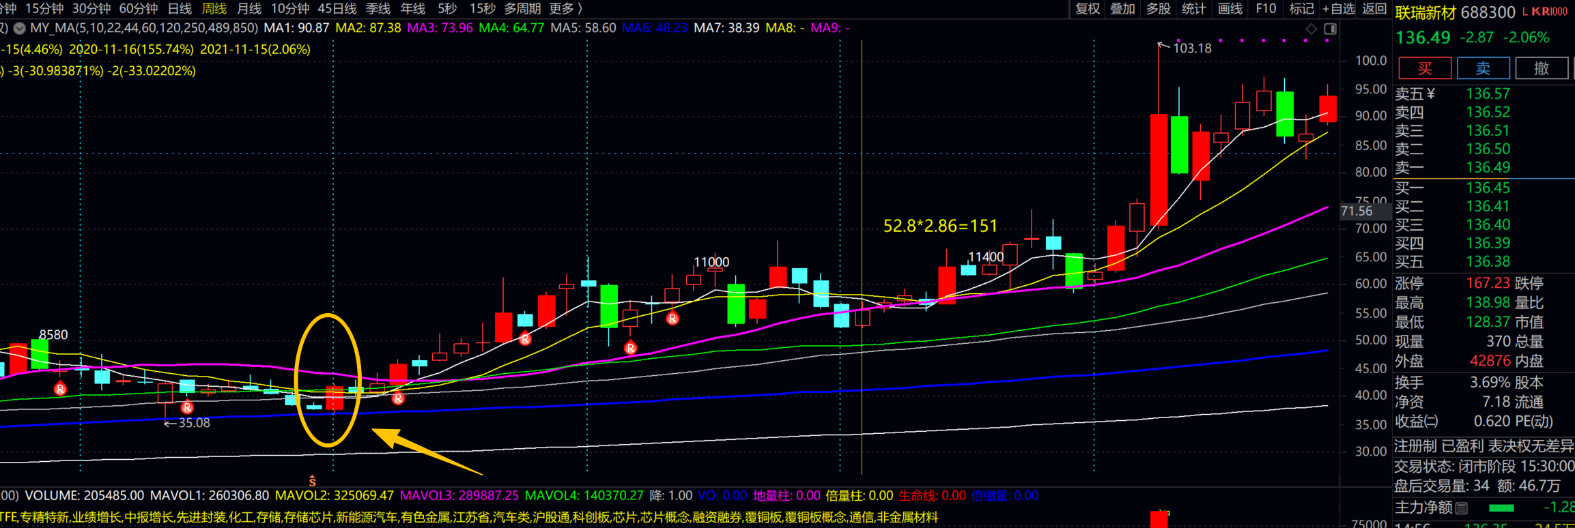Click the 叠加 overlay button
This screenshot has height=528, width=1575.
pos(1122,9)
